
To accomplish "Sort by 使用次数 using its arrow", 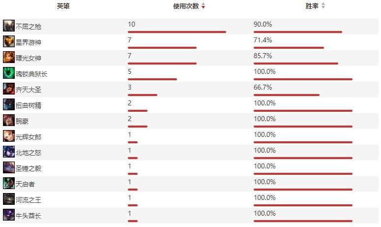I will [x=204, y=6].
